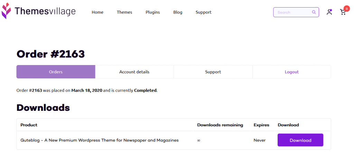
Task: Click the 'Expires' column header
Action: (x=261, y=125)
